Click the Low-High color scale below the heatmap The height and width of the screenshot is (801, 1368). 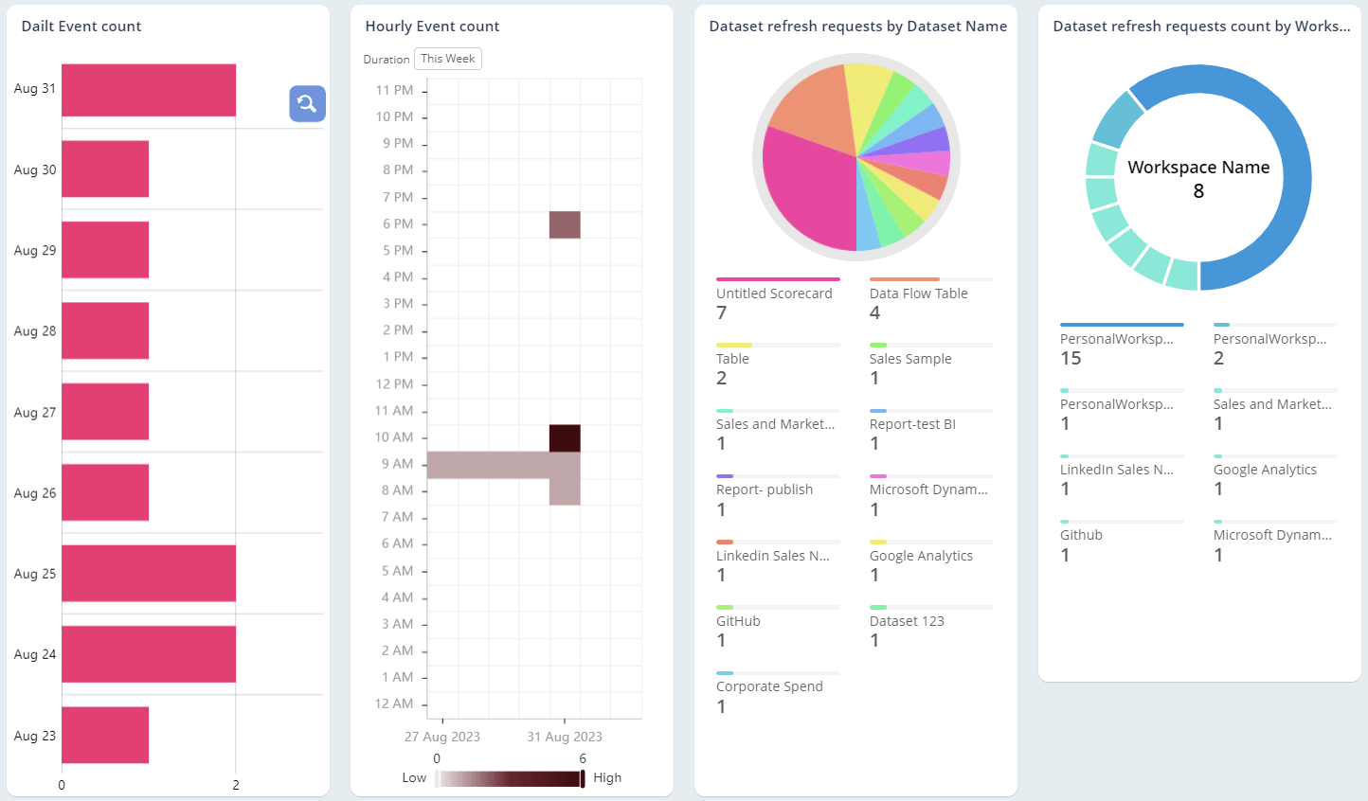(509, 777)
